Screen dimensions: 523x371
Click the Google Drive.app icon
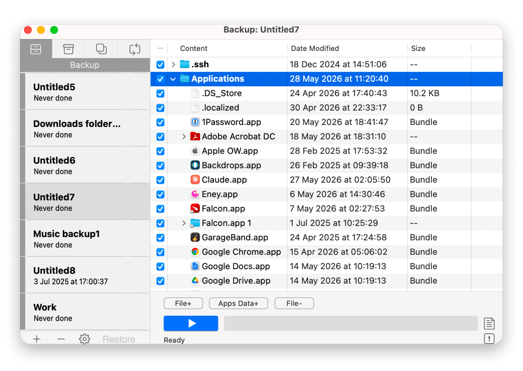click(x=195, y=280)
